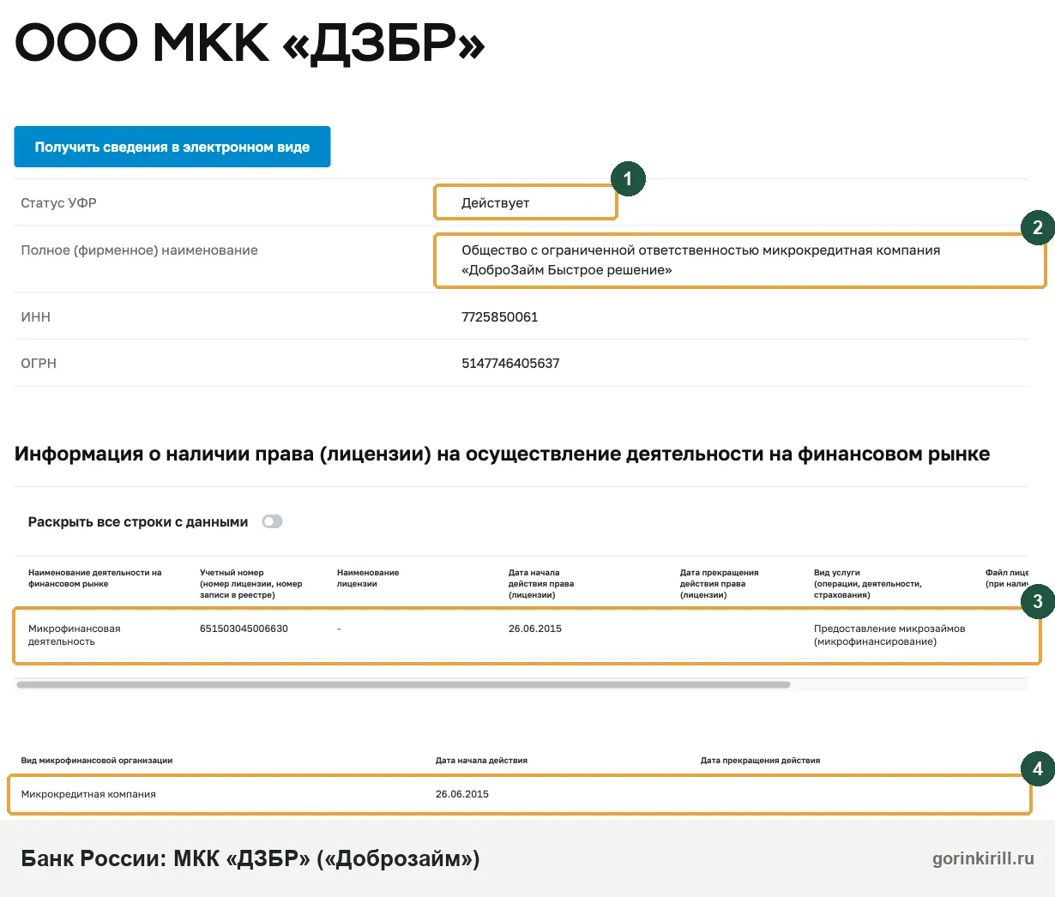1055x897 pixels.
Task: Click 'Вид микрофинансовой организации' header
Action: click(97, 761)
